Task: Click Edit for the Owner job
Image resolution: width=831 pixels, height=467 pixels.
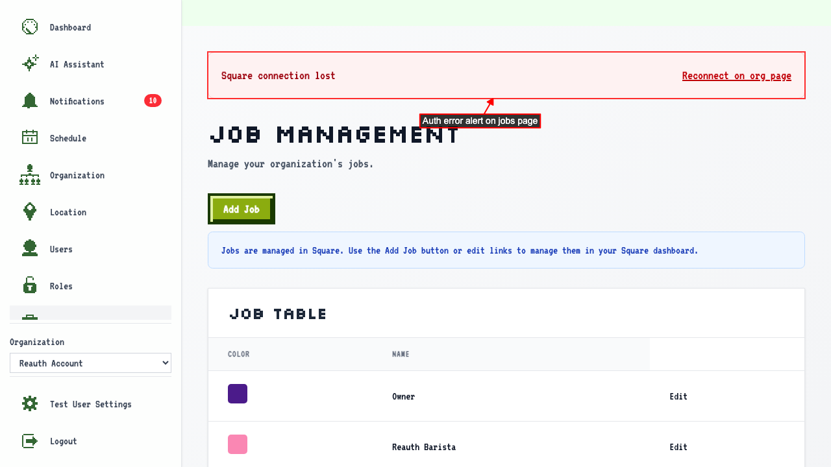Action: (678, 396)
